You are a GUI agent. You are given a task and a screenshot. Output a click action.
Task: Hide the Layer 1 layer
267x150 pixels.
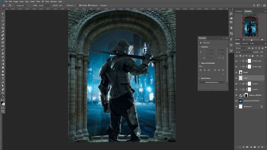tap(236, 78)
